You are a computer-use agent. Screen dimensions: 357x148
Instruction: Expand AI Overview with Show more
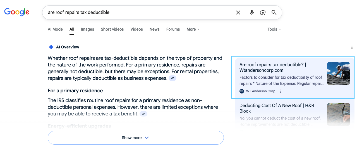click(136, 138)
